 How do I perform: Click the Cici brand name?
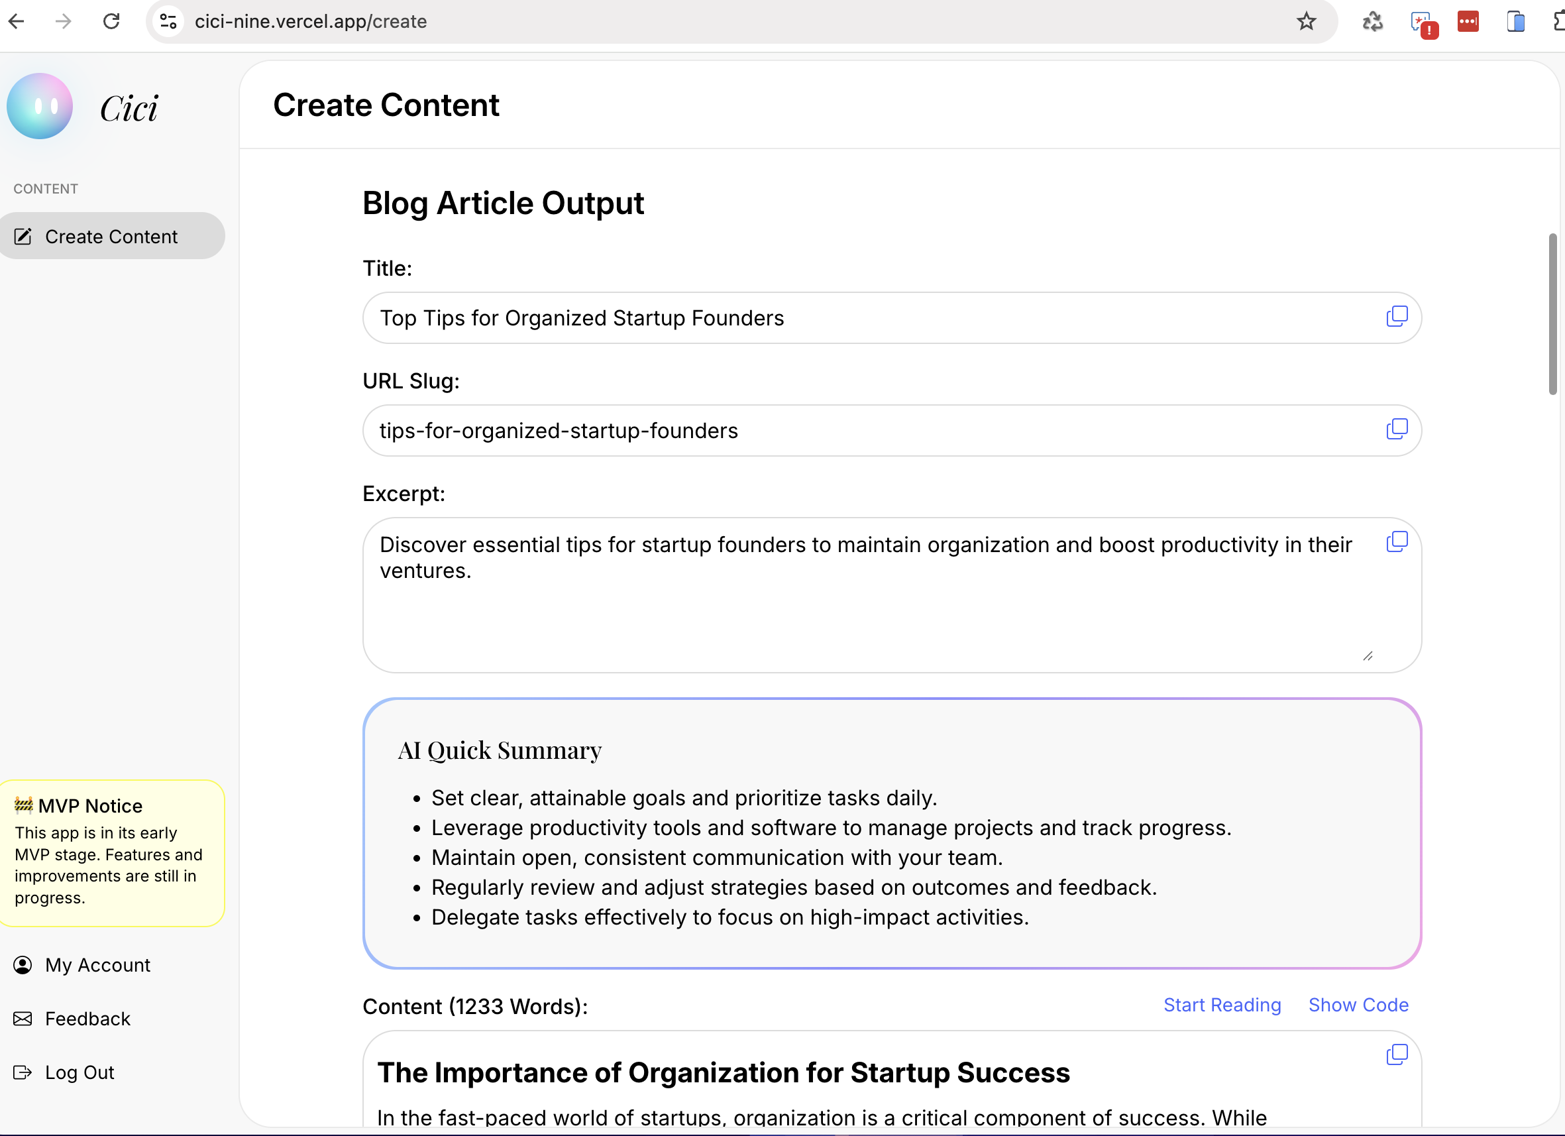pos(129,108)
